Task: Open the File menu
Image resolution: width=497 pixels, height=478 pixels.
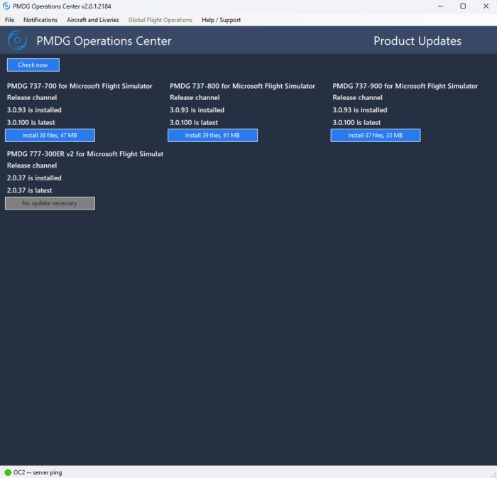Action: click(9, 20)
